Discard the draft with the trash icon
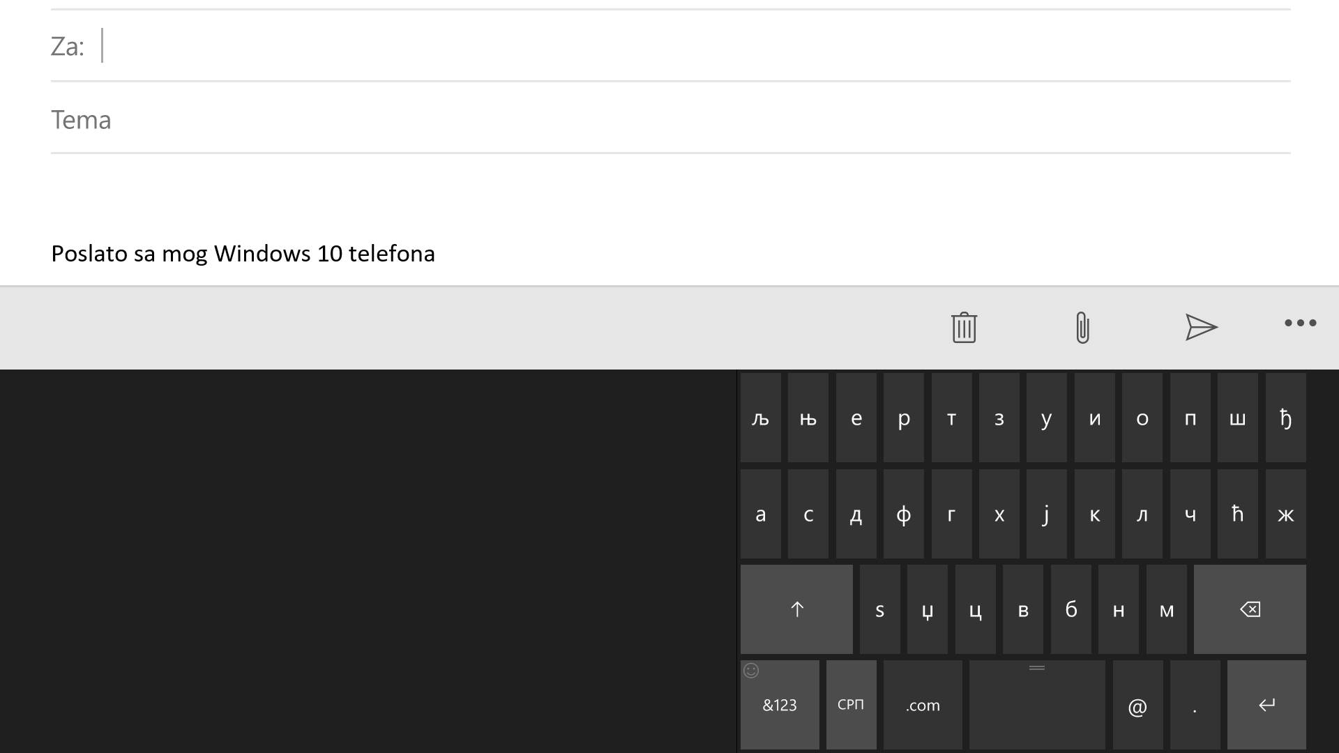This screenshot has height=753, width=1339. click(x=963, y=327)
